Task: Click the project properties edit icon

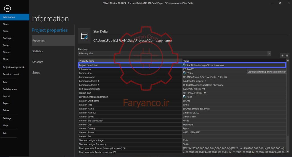Action: tap(84, 36)
